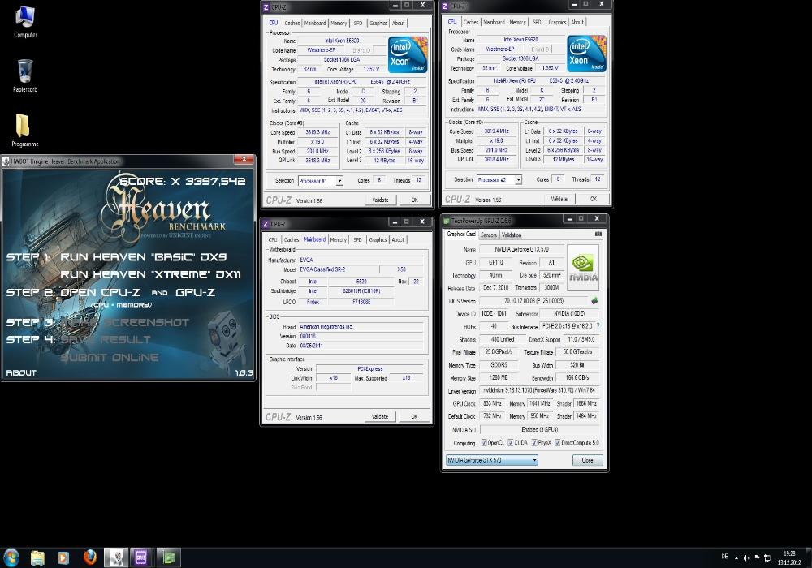Click the DE language indicator on the taskbar

[x=724, y=557]
